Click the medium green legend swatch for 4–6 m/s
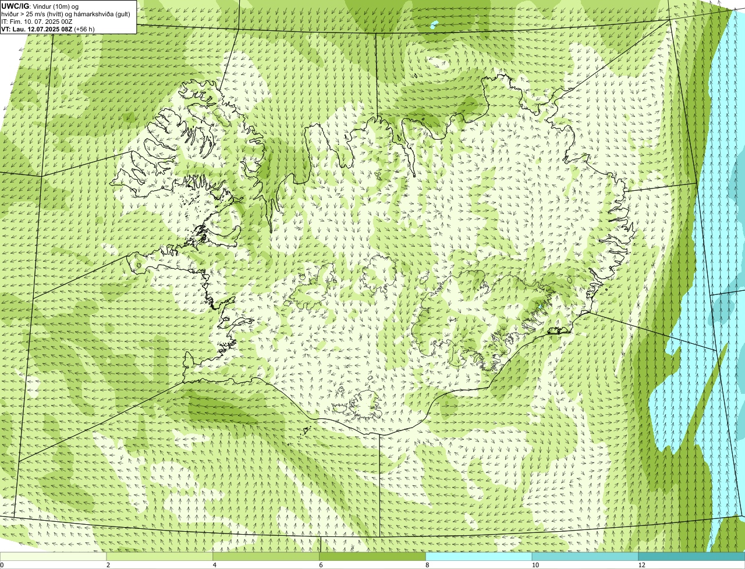Screen dimensions: 745x569 [267, 556]
